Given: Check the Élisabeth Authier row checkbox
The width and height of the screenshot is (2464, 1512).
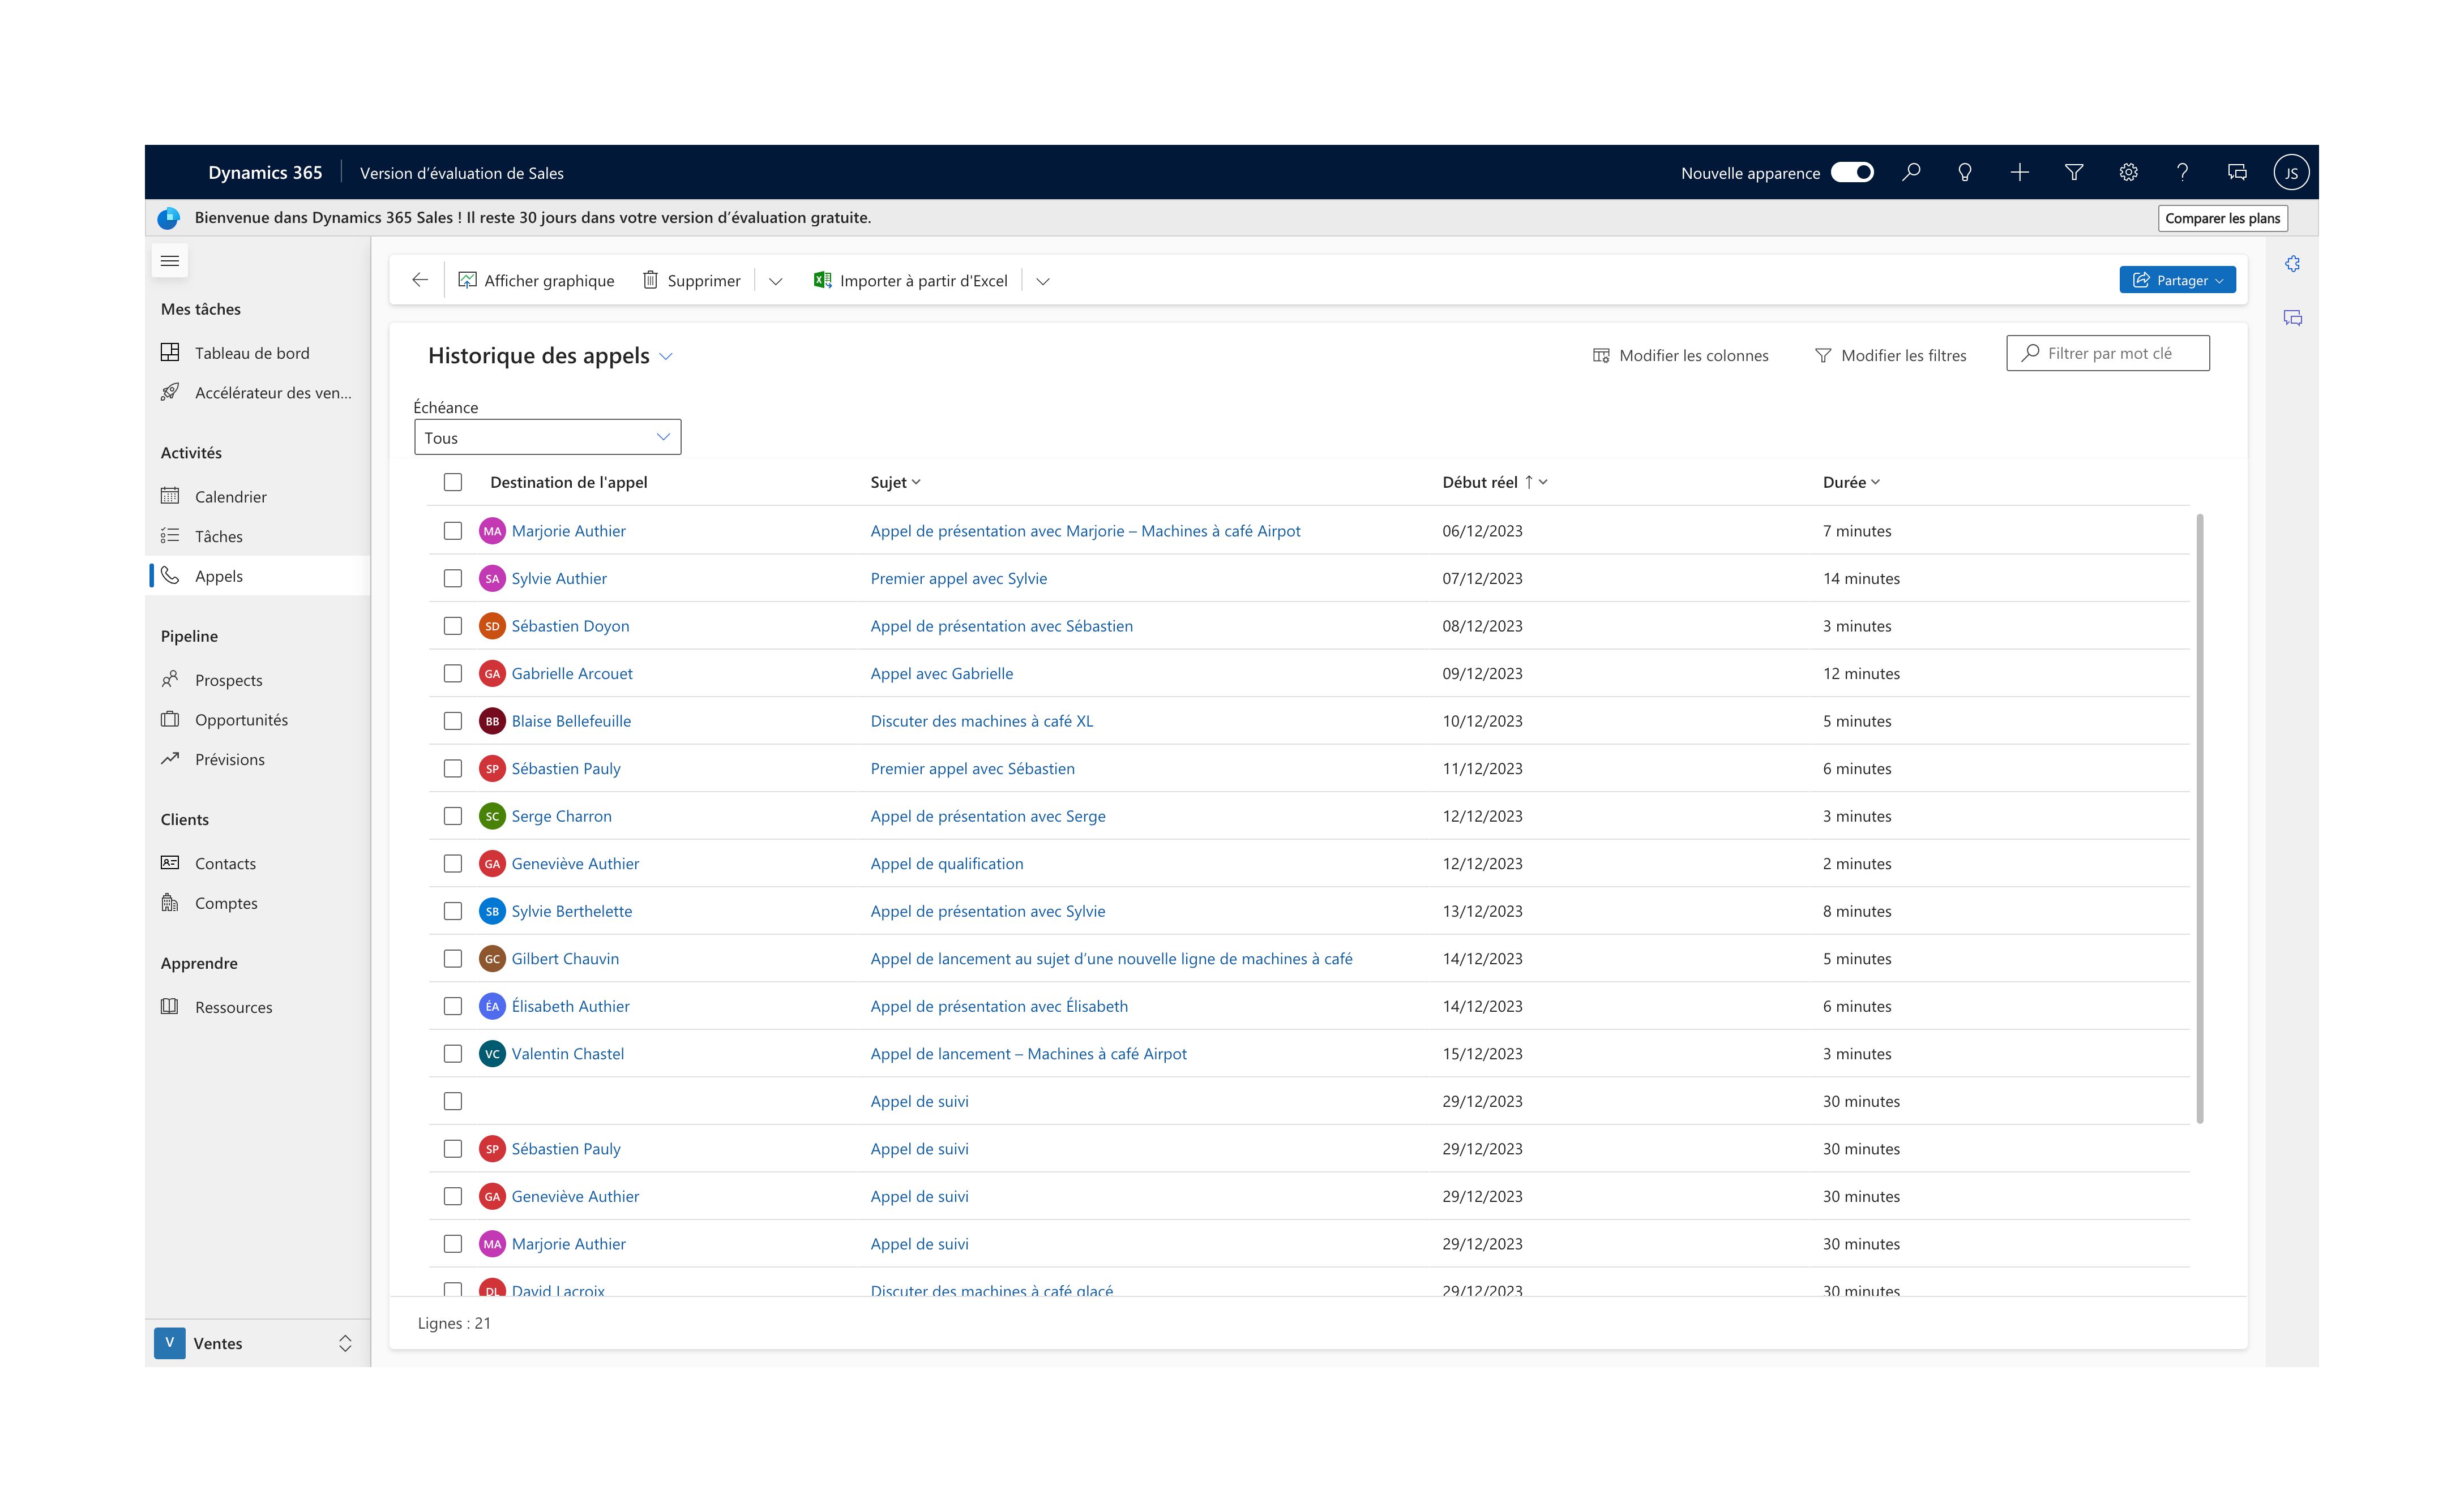Looking at the screenshot, I should click(x=453, y=1006).
